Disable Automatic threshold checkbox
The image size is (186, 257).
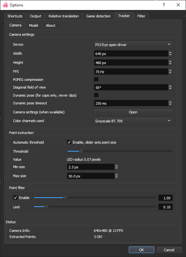(69, 142)
